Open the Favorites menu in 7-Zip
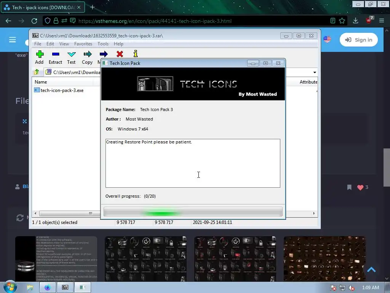 tap(83, 44)
